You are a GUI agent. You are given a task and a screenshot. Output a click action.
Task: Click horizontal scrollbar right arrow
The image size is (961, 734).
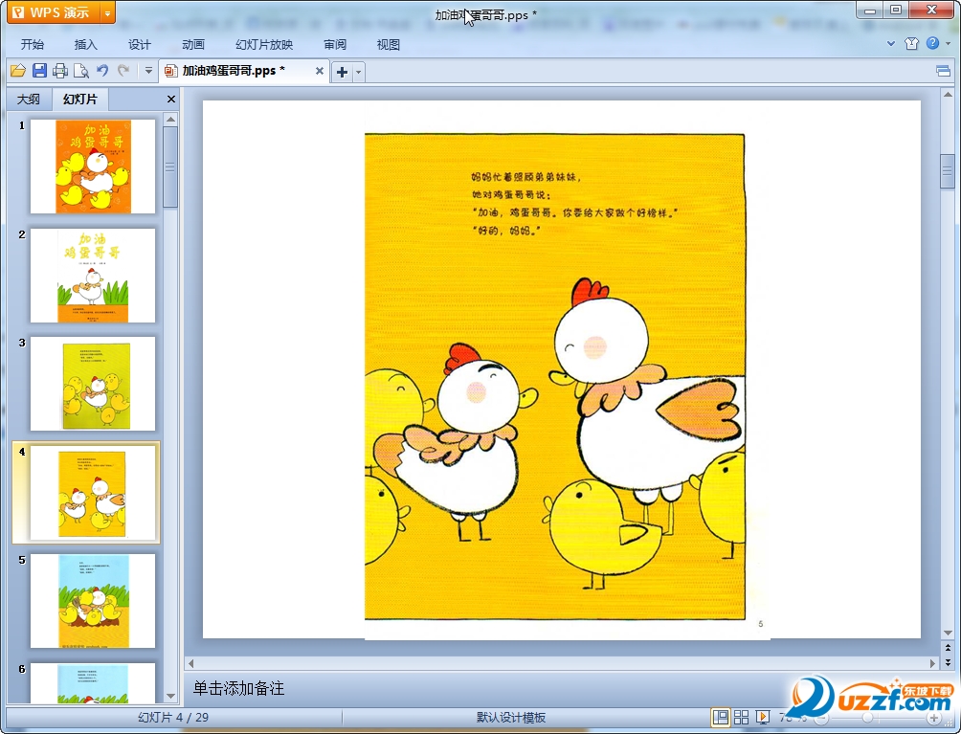(x=932, y=663)
